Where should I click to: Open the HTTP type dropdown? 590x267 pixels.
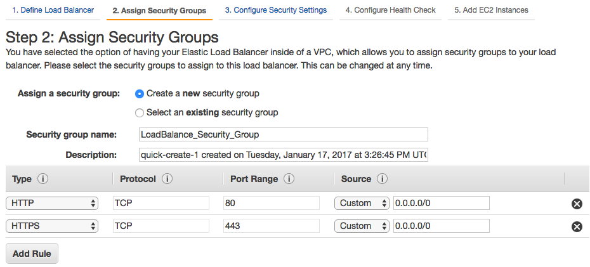[52, 203]
